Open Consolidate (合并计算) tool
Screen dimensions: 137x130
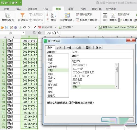(x=125, y=20)
